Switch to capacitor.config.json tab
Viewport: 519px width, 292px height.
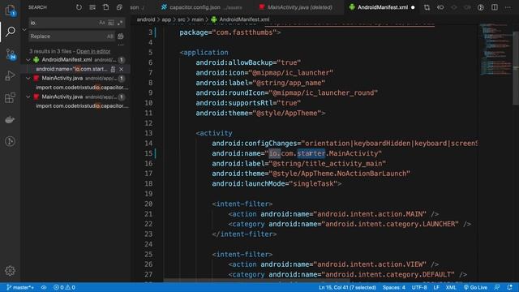(202, 7)
